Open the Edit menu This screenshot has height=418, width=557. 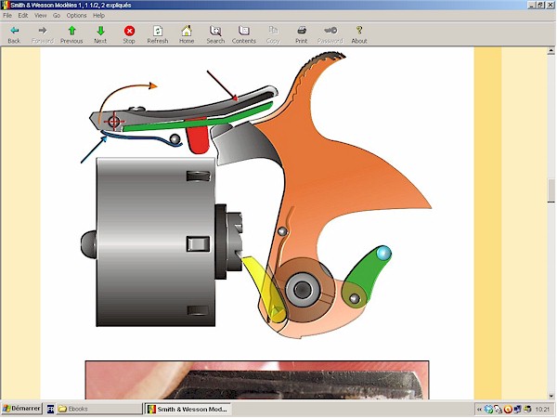23,16
